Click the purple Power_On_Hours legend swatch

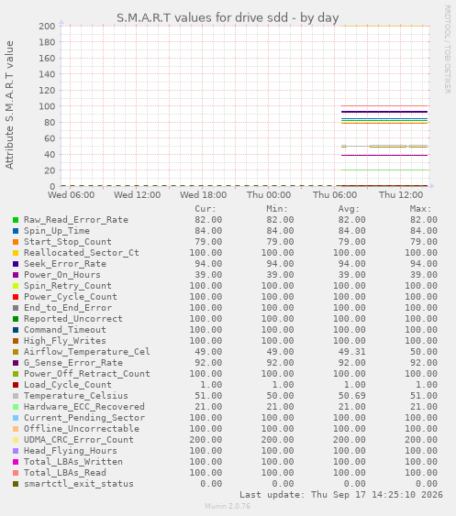[x=16, y=275]
